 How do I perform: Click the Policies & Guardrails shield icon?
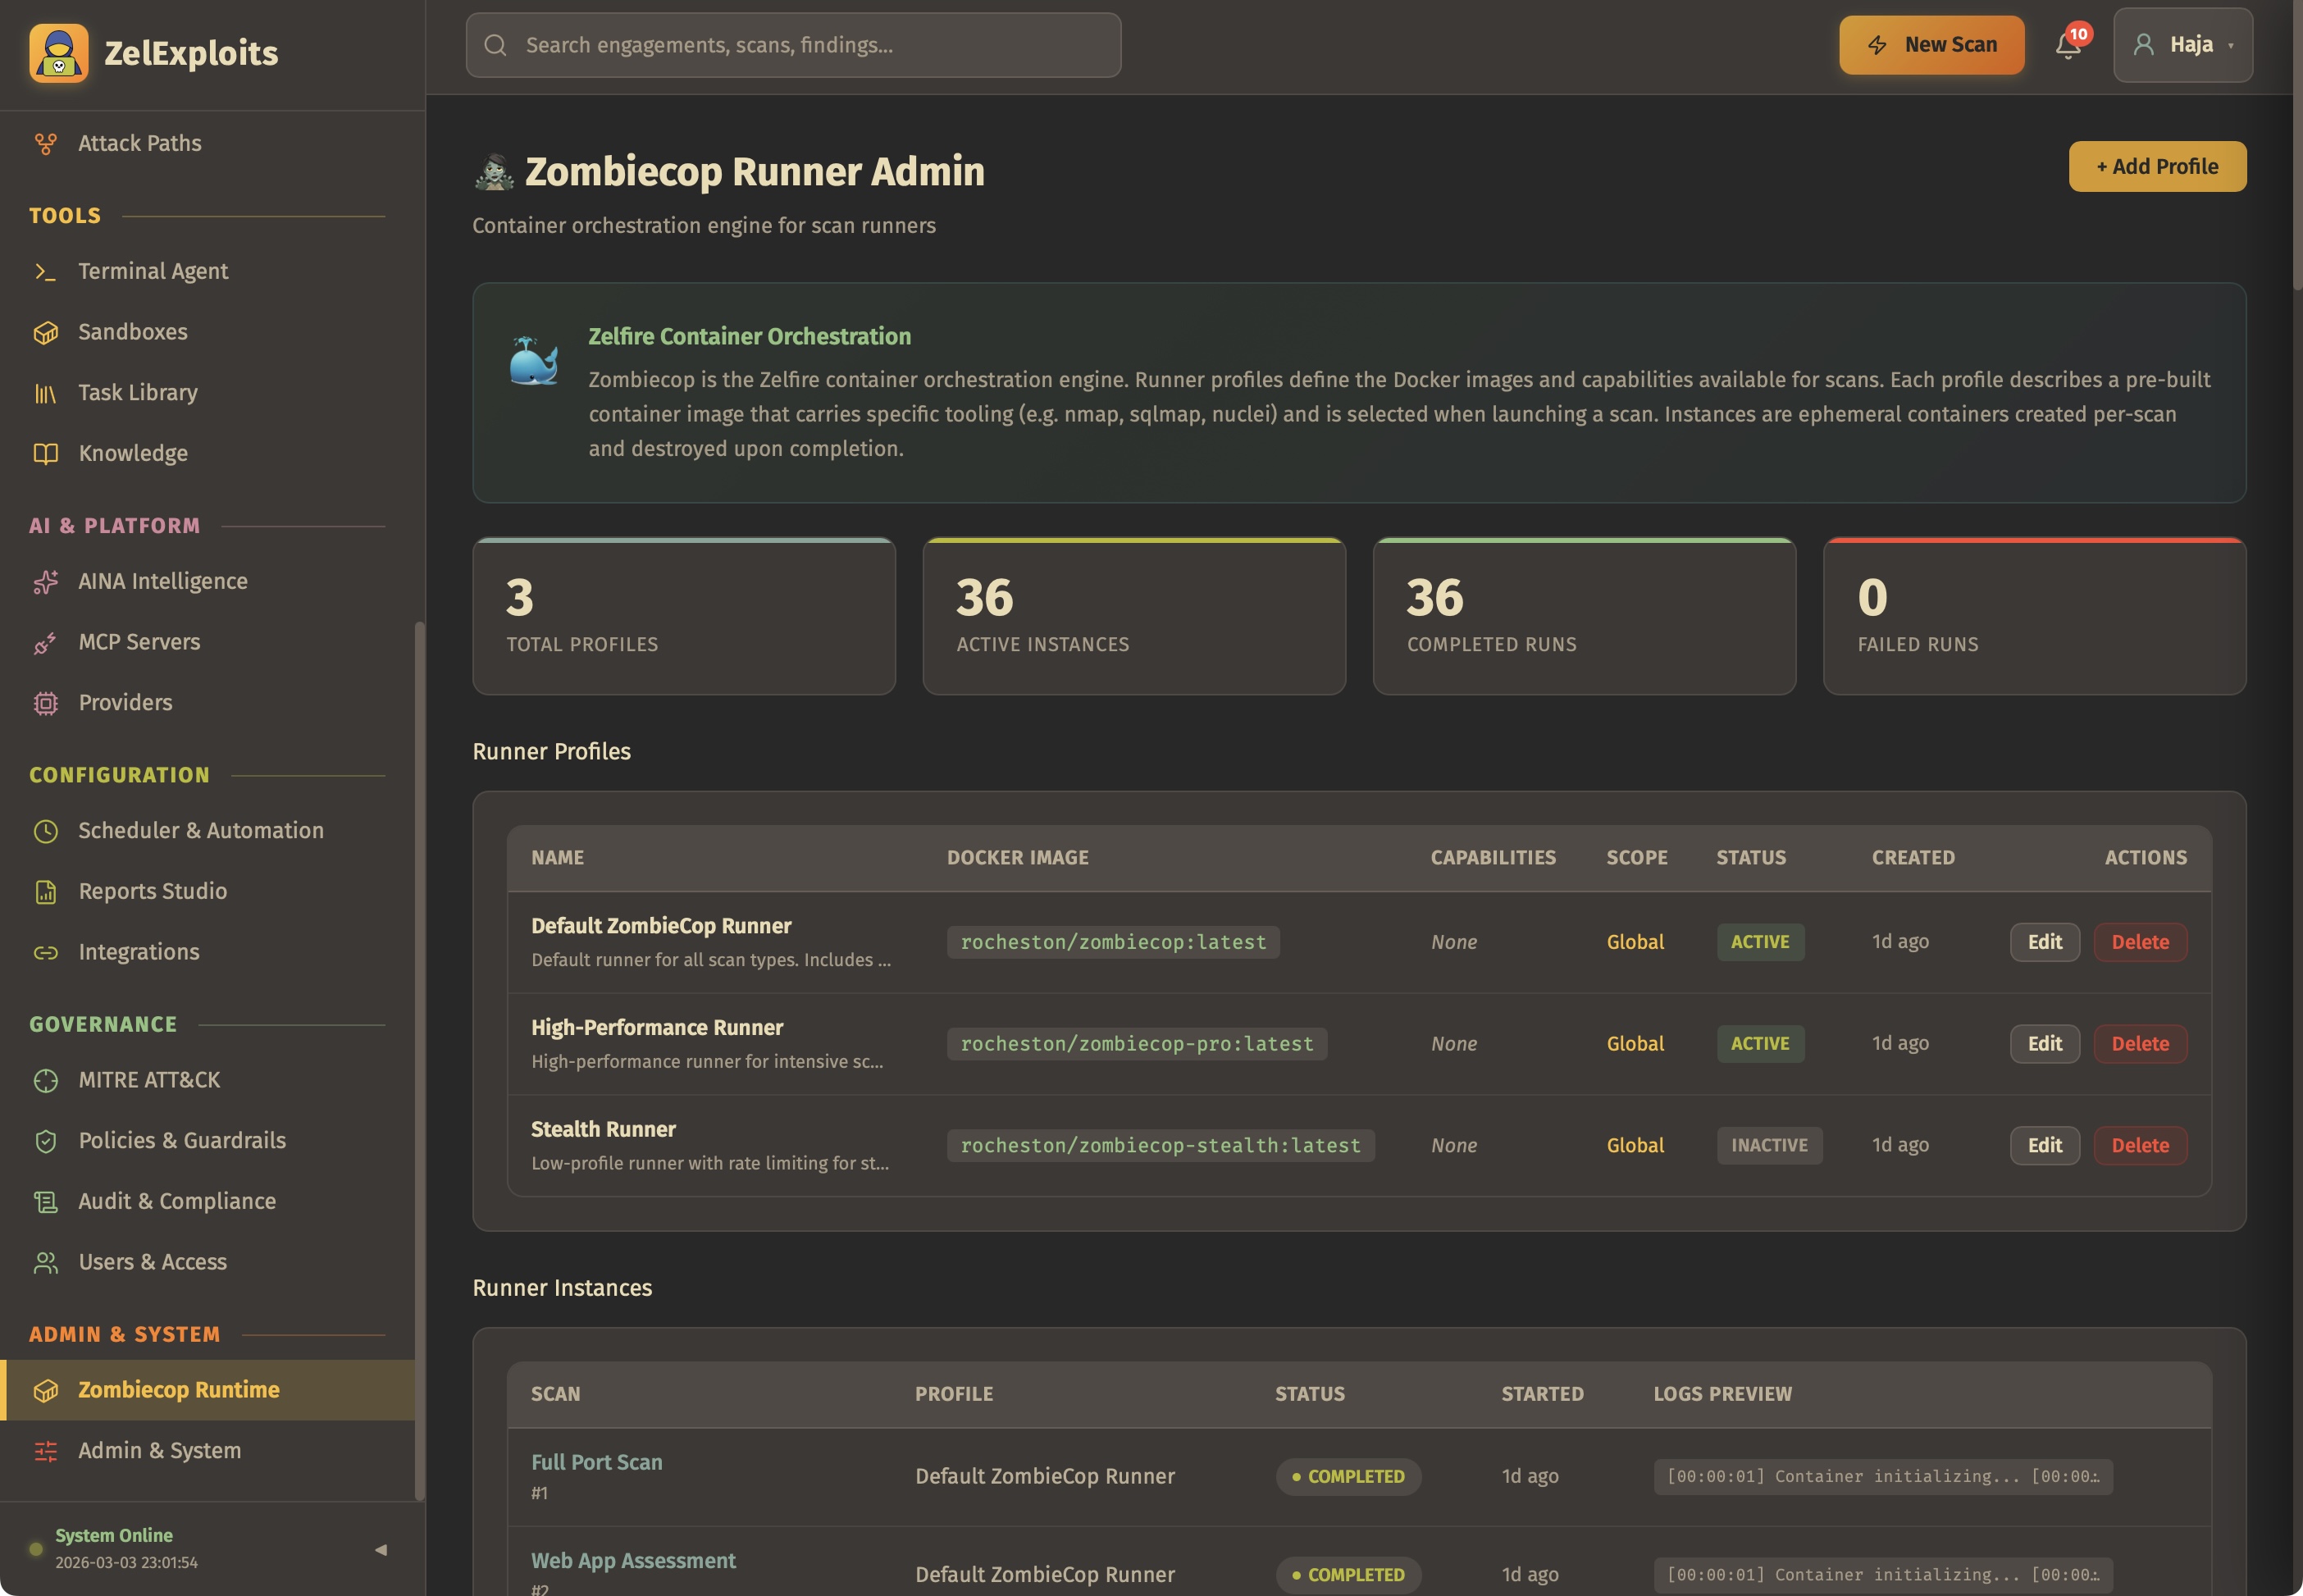click(x=45, y=1141)
